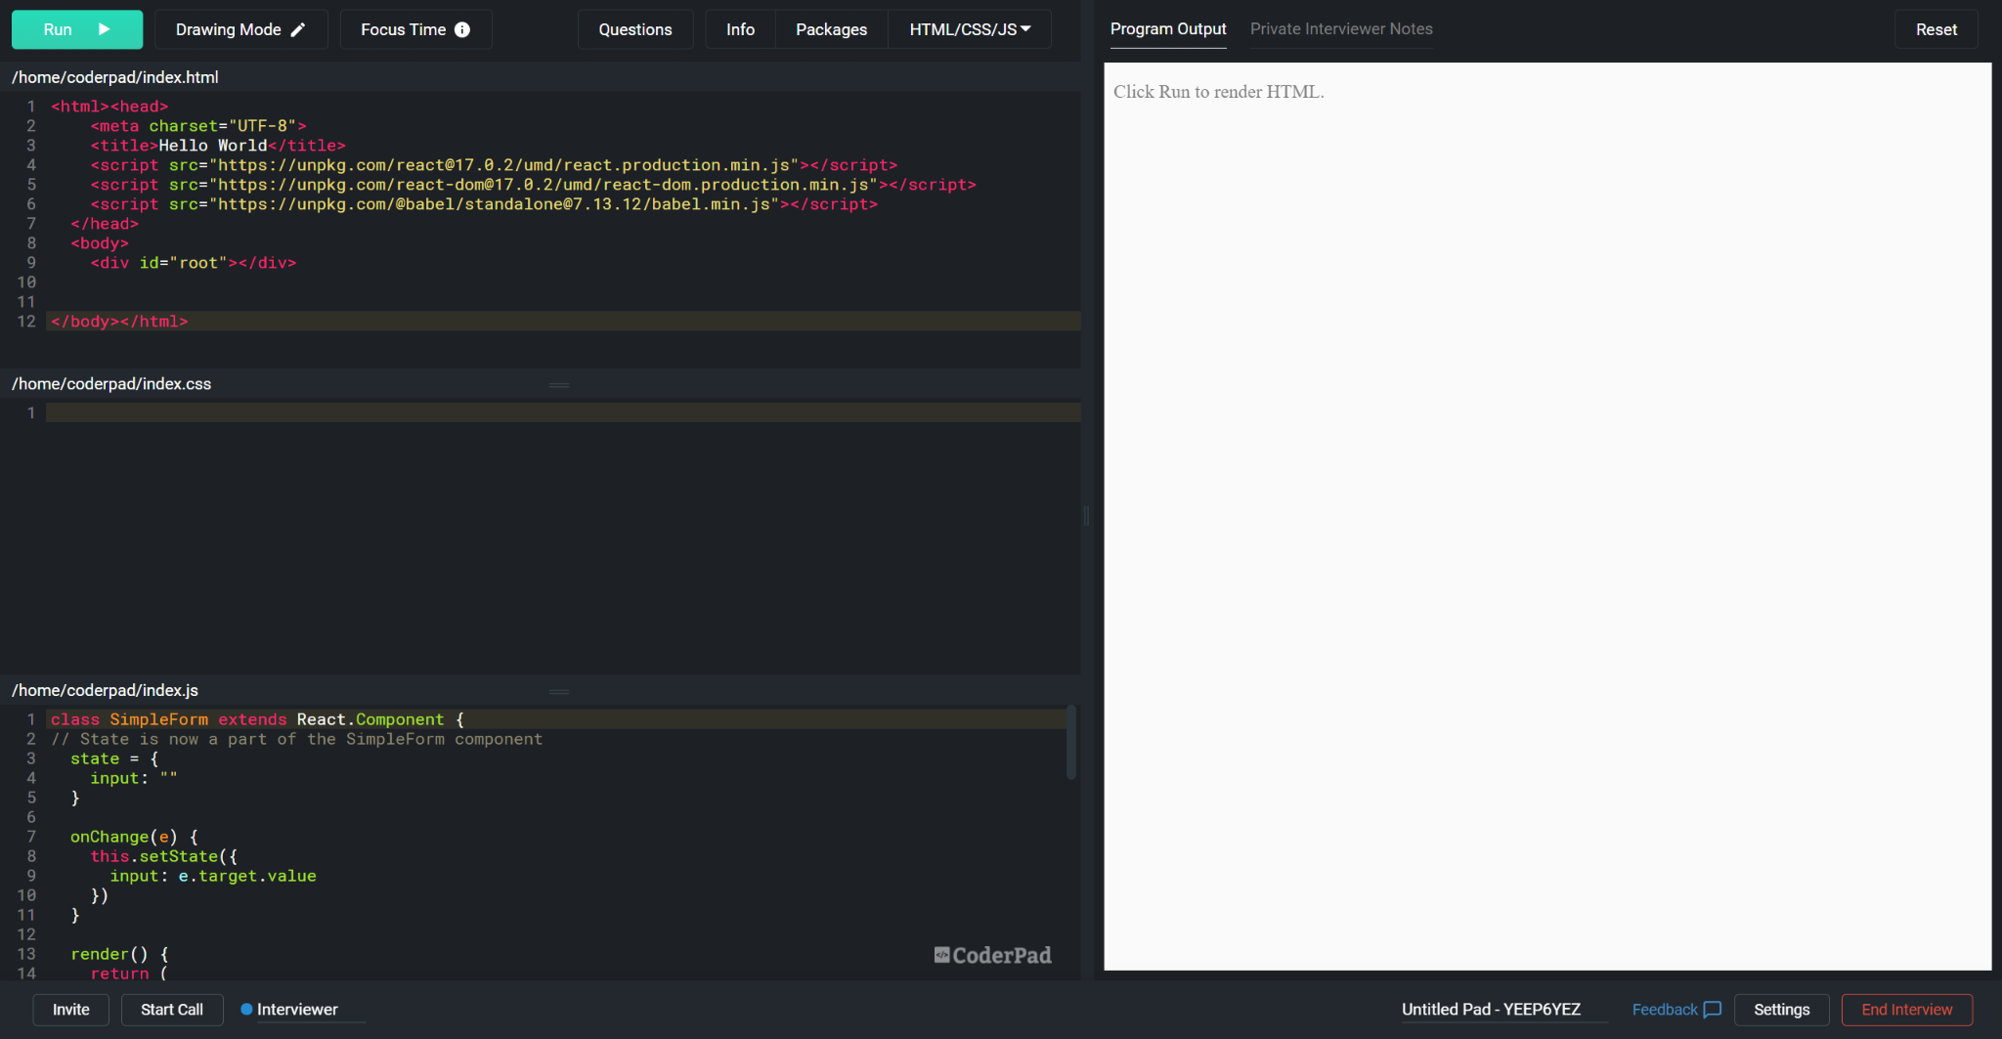Click the /home/coderpad/index.html file header

point(115,77)
